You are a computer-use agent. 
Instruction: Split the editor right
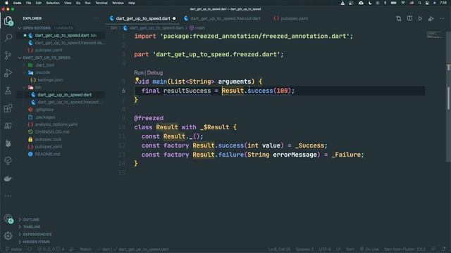coord(409,18)
